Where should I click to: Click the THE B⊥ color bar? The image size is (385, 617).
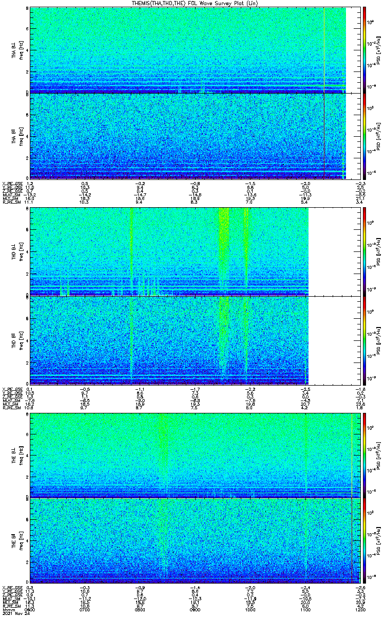click(365, 455)
